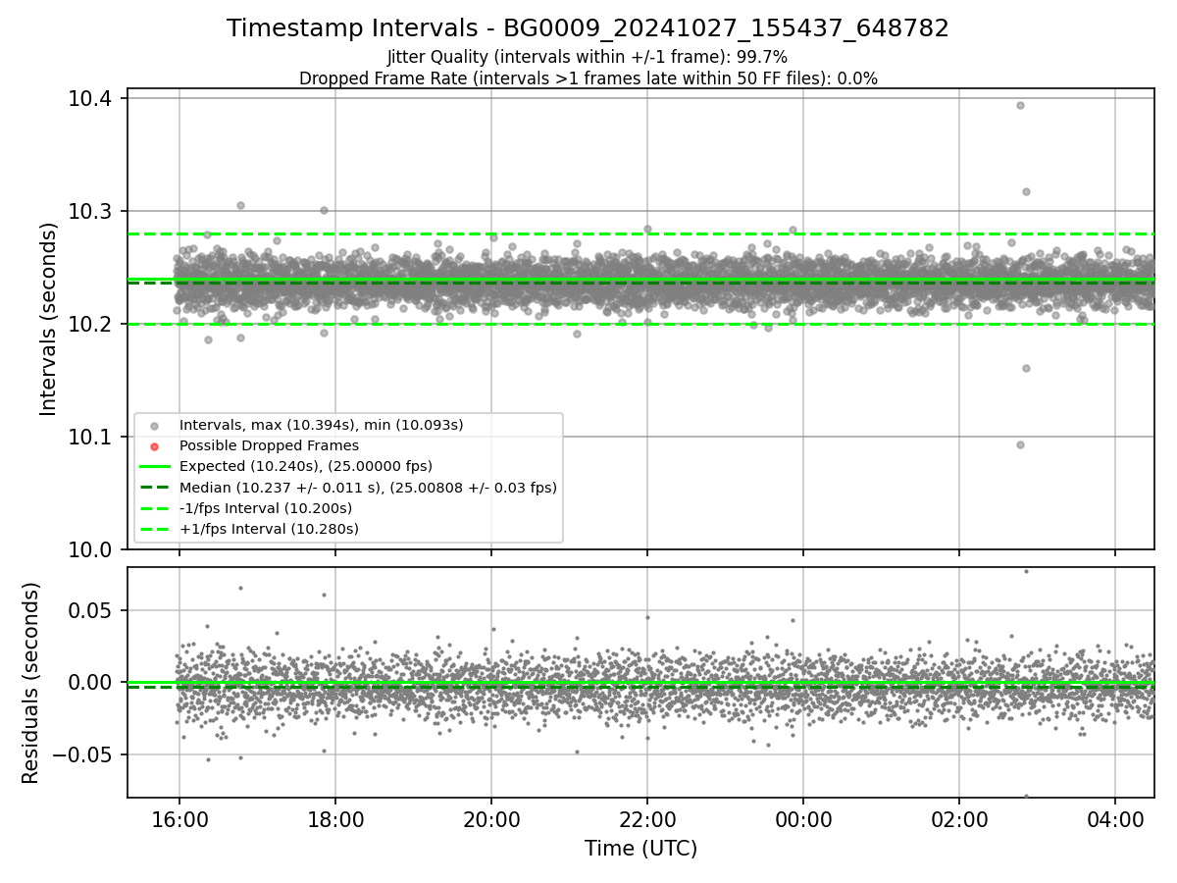Click the 00:00 x-axis tick label
Screen dimensions: 1177x883
[x=803, y=818]
